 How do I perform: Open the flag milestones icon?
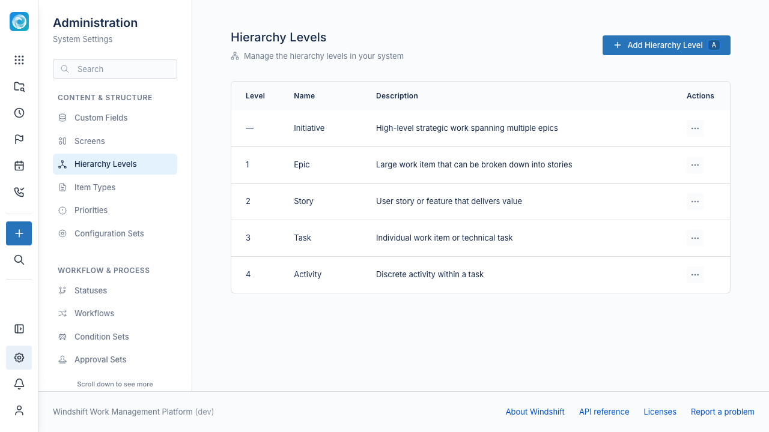(19, 139)
